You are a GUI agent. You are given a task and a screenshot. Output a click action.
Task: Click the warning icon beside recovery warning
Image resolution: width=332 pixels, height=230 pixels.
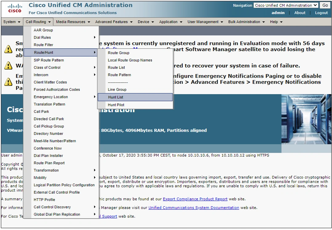click(x=8, y=65)
